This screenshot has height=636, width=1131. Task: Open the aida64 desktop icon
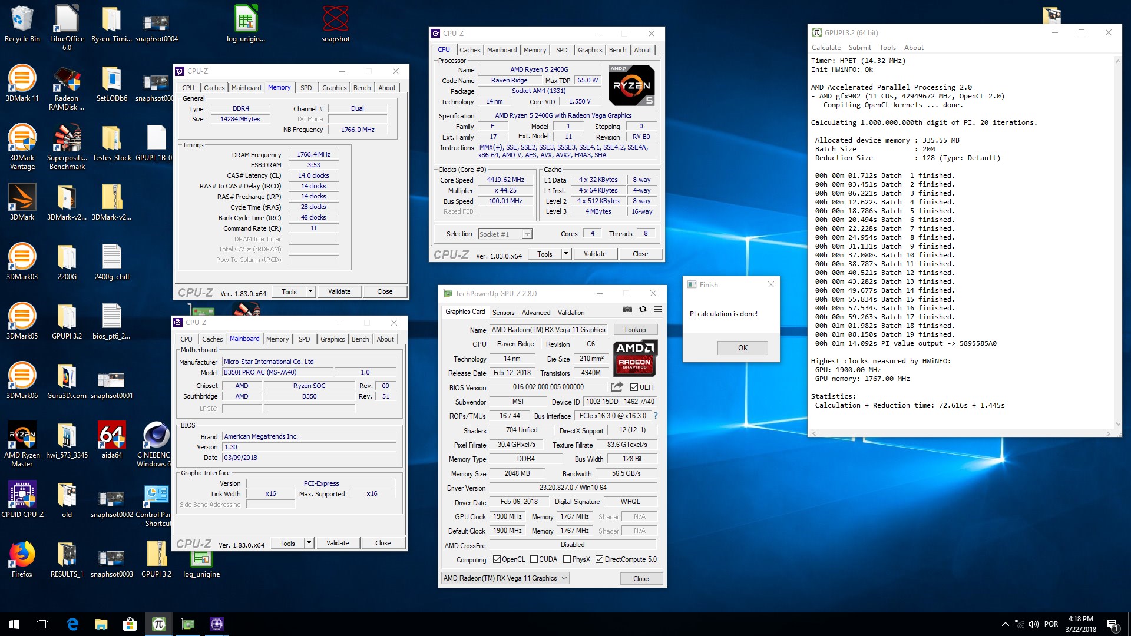point(111,440)
